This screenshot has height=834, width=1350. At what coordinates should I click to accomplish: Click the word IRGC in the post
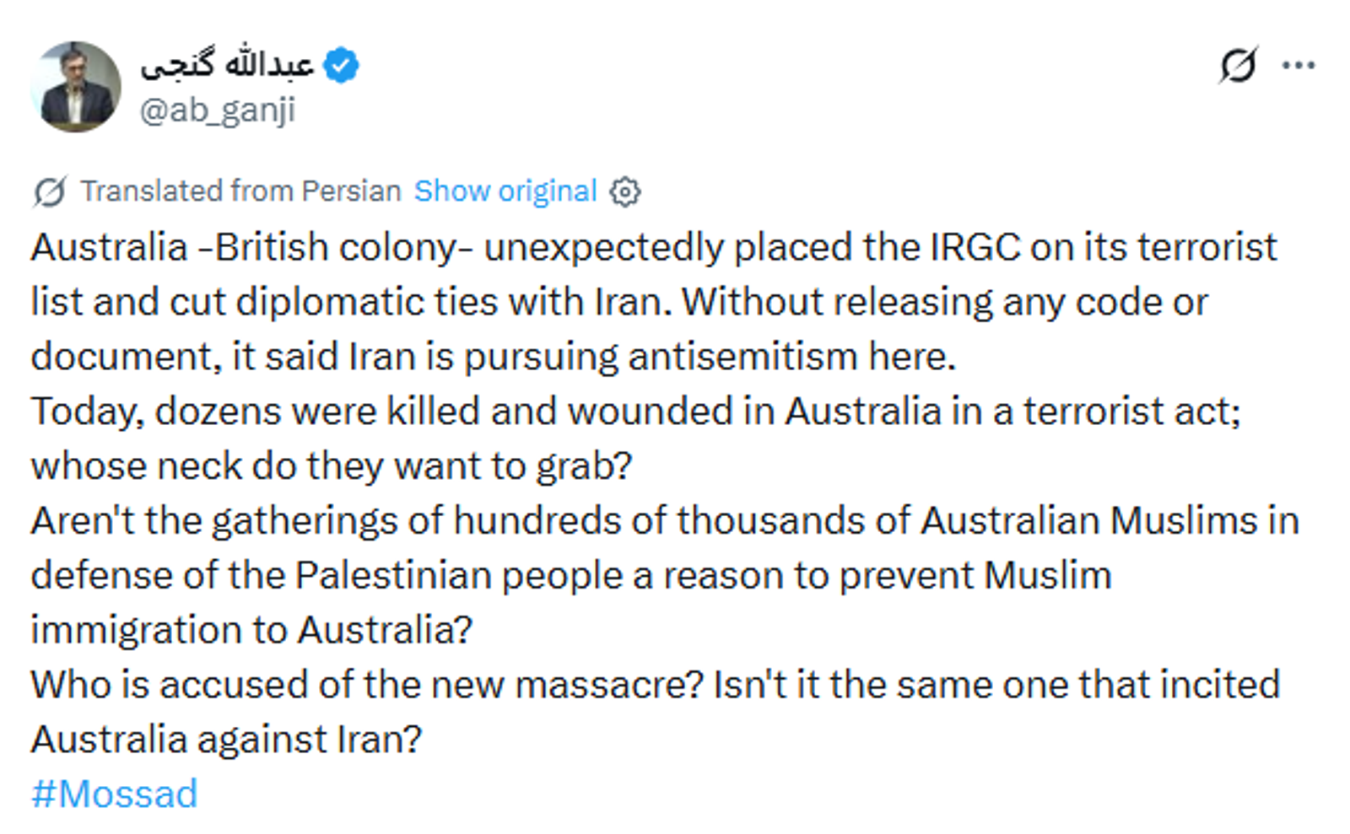(975, 247)
